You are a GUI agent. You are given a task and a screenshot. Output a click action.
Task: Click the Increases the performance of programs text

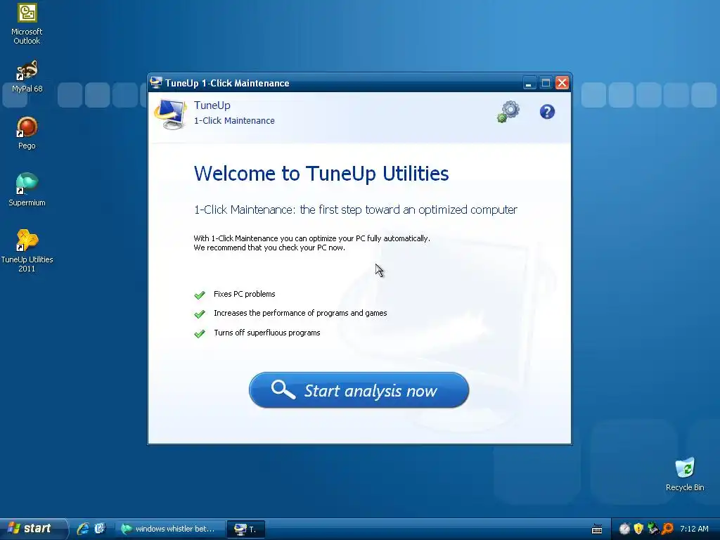click(x=300, y=313)
